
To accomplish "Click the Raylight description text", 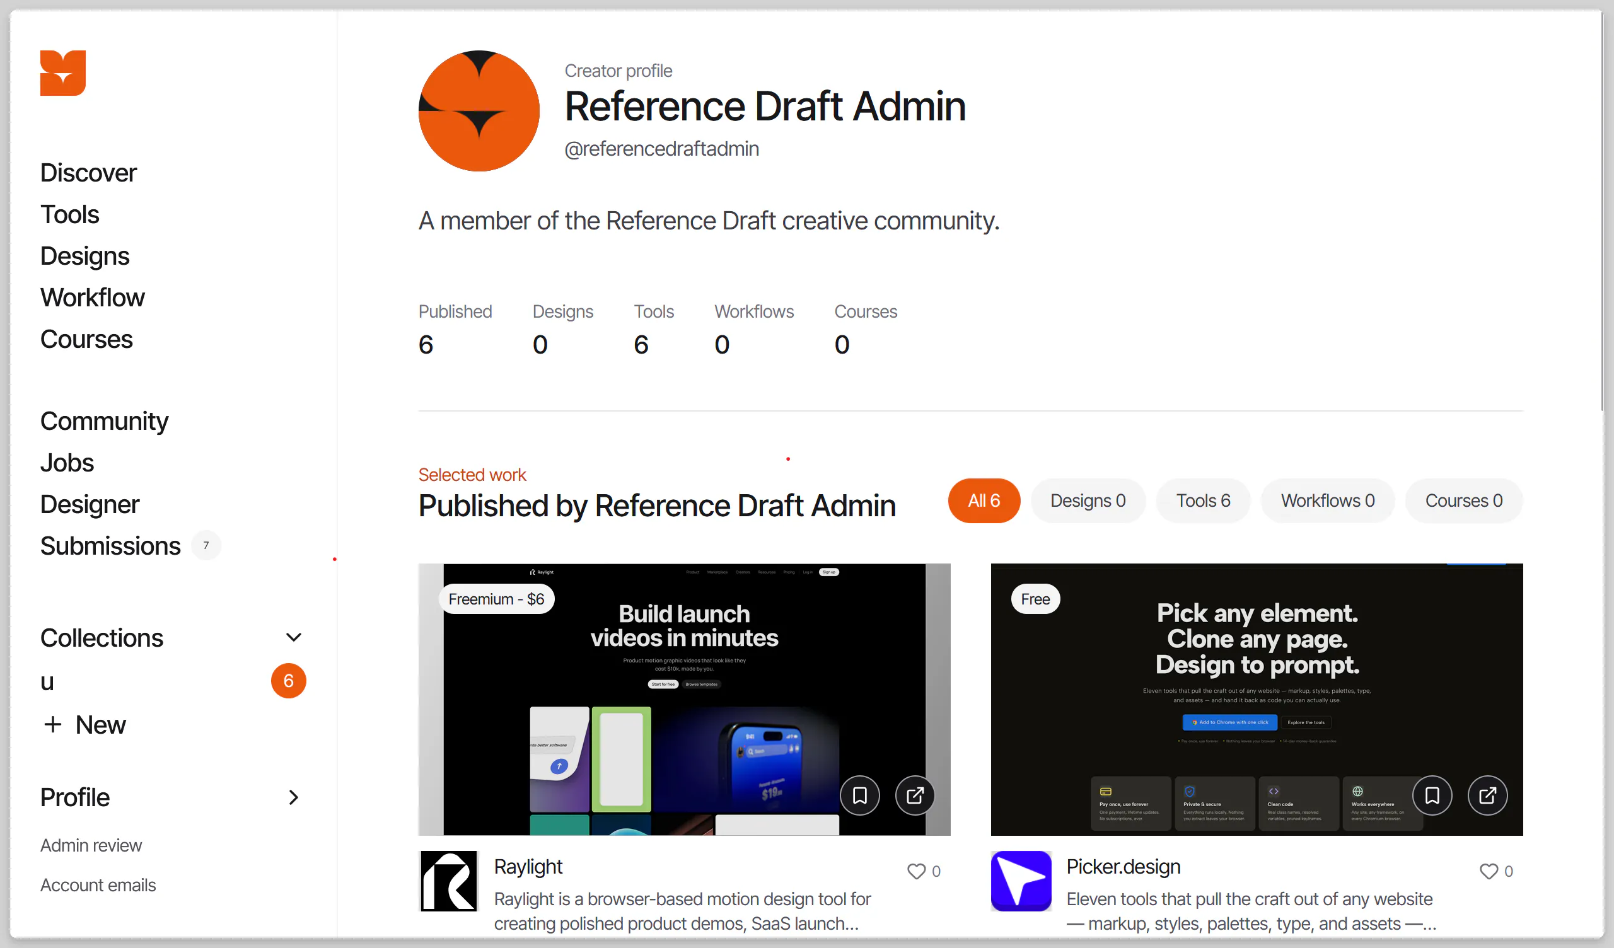I will (683, 911).
